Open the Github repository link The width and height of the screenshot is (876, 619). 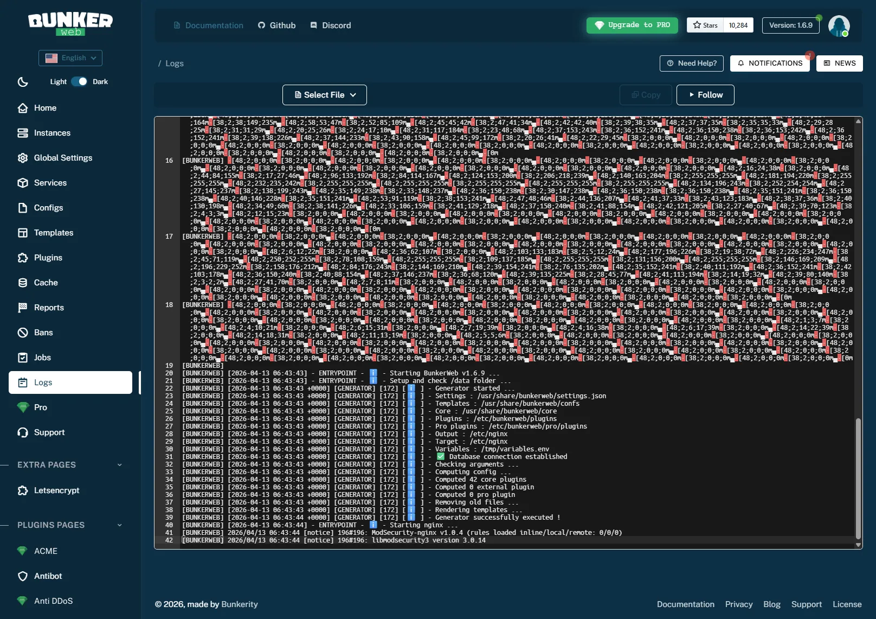pyautogui.click(x=276, y=25)
